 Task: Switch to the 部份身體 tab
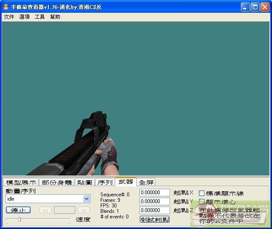[x=57, y=182]
